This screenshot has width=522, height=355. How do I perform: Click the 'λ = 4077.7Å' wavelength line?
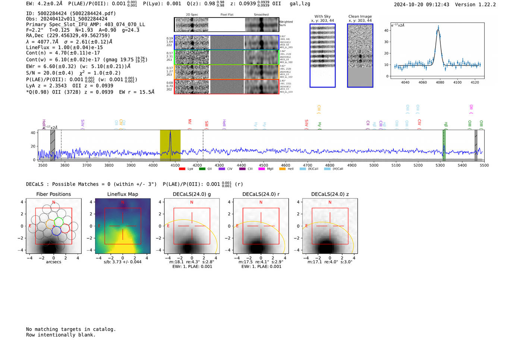click(x=69, y=42)
